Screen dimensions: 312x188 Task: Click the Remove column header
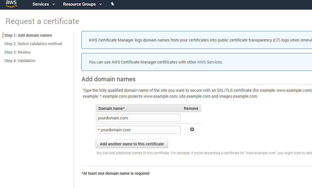(x=191, y=108)
